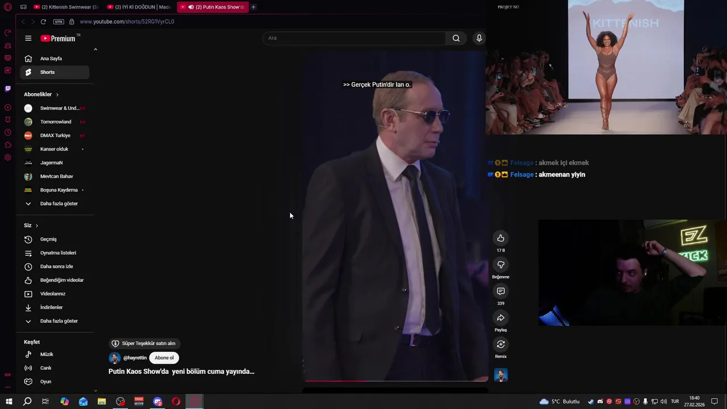The width and height of the screenshot is (727, 409).
Task: Open the YouTube guide hamburger menu
Action: (x=28, y=38)
